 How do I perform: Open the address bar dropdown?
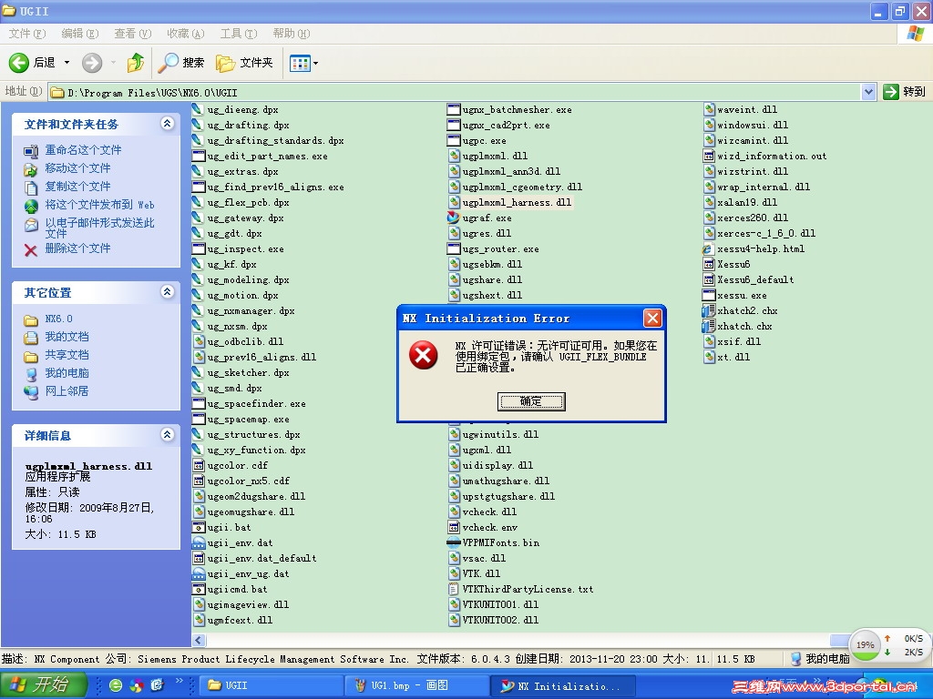pyautogui.click(x=869, y=91)
